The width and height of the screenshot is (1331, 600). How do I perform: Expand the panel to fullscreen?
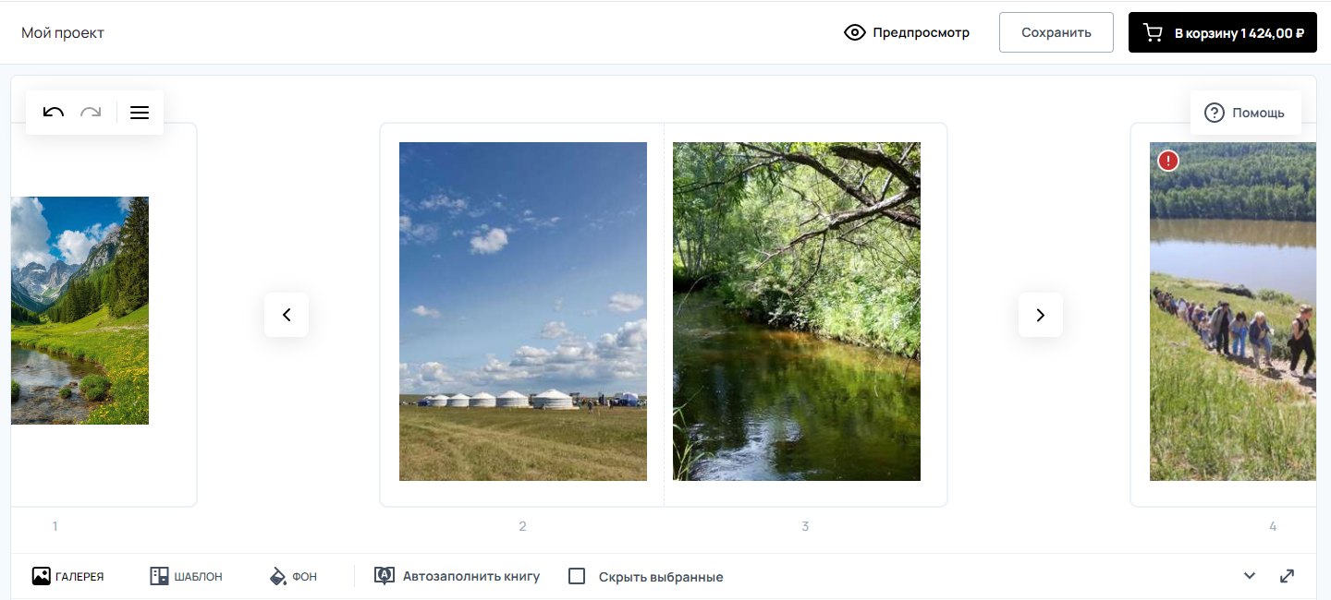(x=1287, y=576)
